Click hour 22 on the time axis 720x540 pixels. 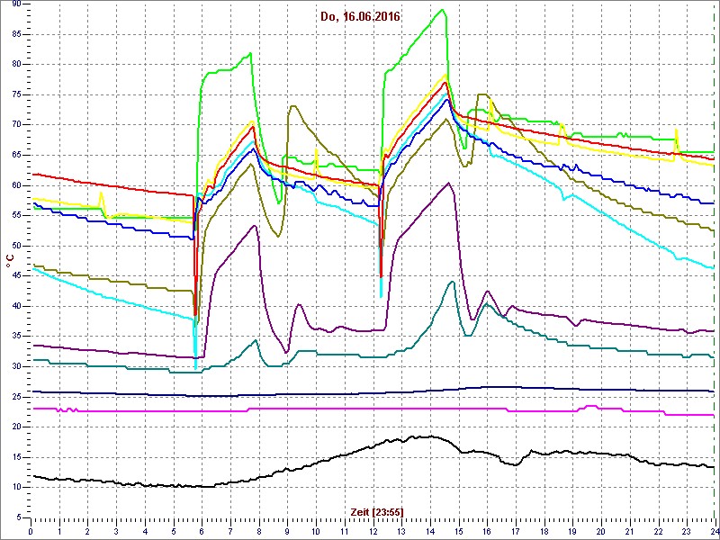657,531
